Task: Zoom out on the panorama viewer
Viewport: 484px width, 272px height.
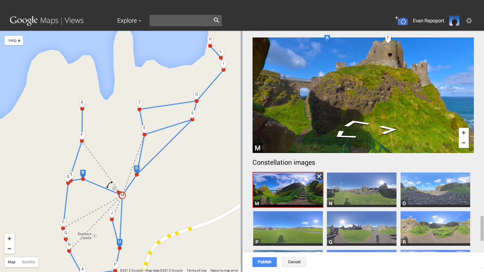Action: (x=464, y=143)
